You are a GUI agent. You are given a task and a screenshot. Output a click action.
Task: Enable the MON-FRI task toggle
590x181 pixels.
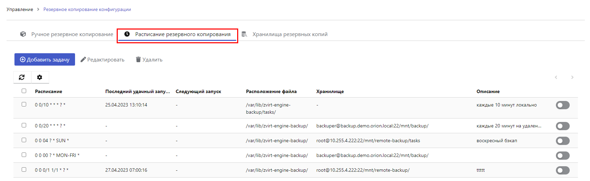pyautogui.click(x=562, y=156)
